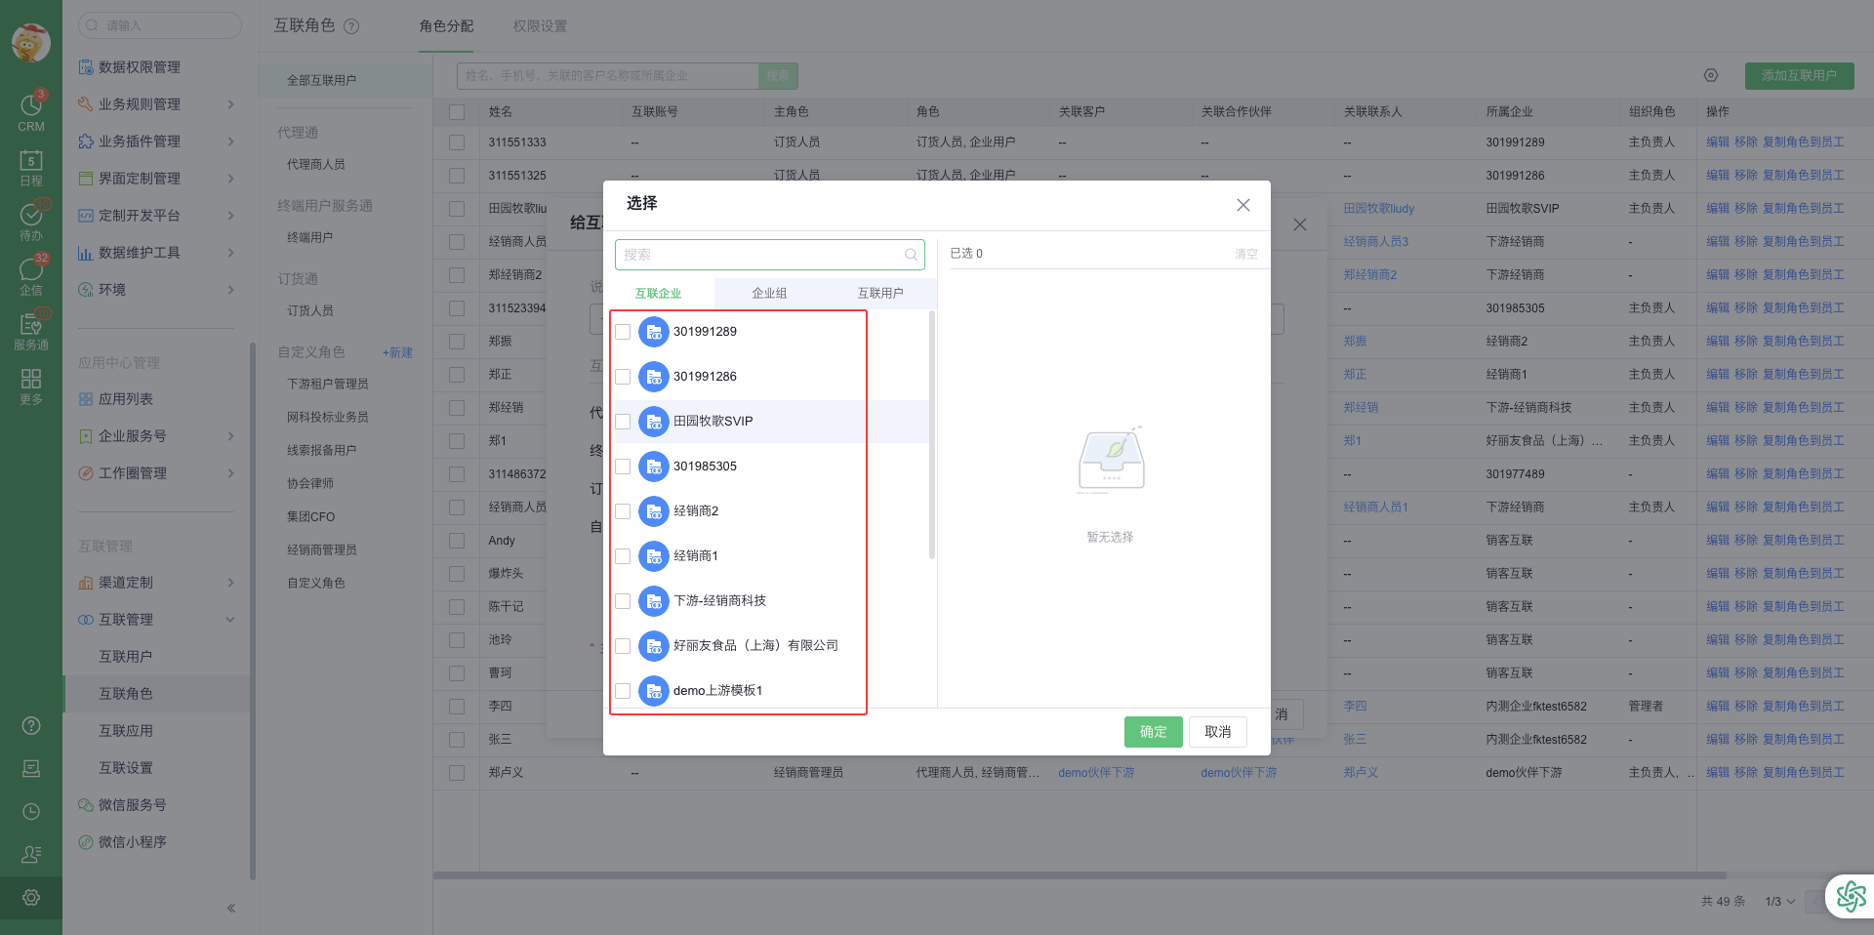Check the box for 301991289 in dialog
The image size is (1874, 935).
pyautogui.click(x=623, y=332)
